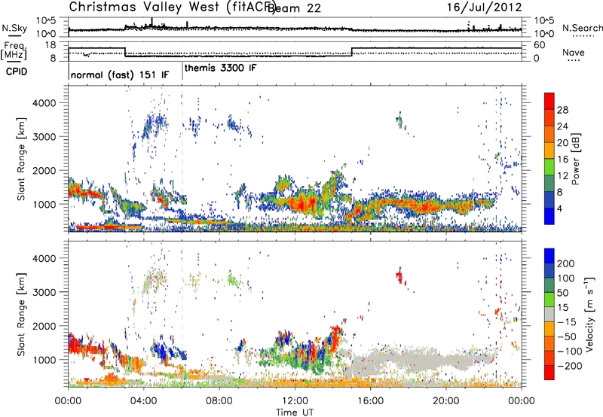
Task: Click the '4' value on Power colorbar
Action: point(560,209)
